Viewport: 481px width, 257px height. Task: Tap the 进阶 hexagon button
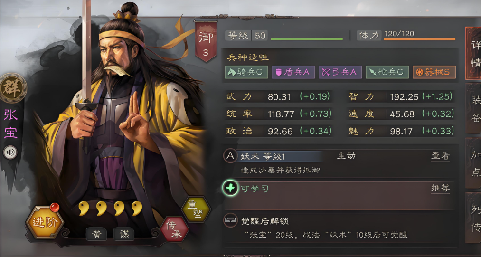tap(45, 222)
